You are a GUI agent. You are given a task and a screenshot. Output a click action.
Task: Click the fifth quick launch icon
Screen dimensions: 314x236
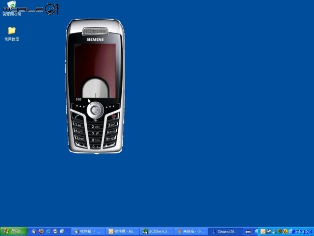pyautogui.click(x=62, y=232)
